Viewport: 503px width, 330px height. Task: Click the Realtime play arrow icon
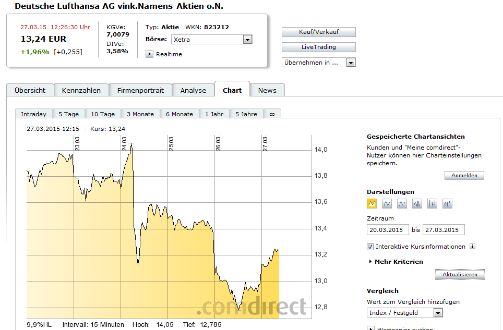pos(149,54)
